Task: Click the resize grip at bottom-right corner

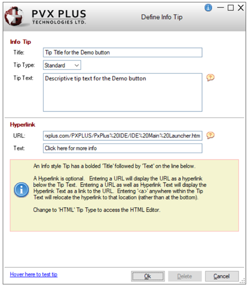Action: 243,281
